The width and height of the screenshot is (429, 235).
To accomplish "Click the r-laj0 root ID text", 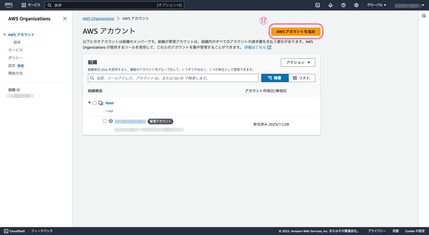I will 109,111.
